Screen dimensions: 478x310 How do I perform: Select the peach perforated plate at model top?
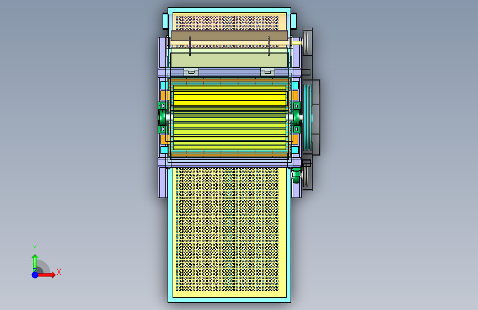[x=229, y=22]
